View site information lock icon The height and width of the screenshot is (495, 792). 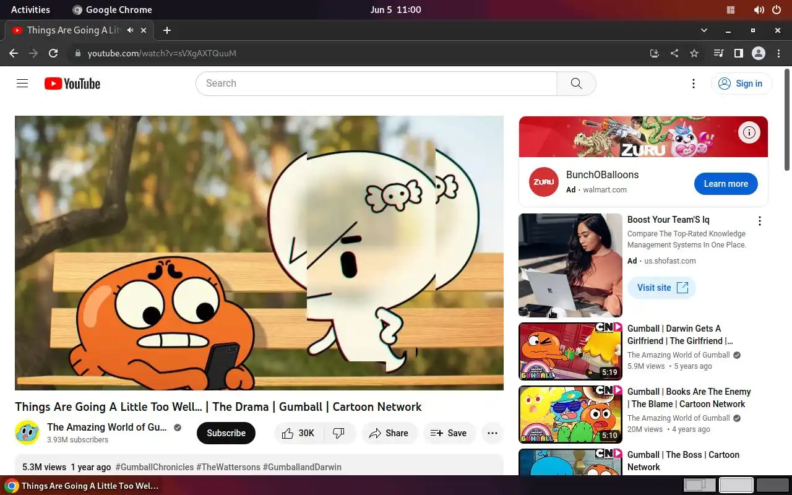point(78,53)
